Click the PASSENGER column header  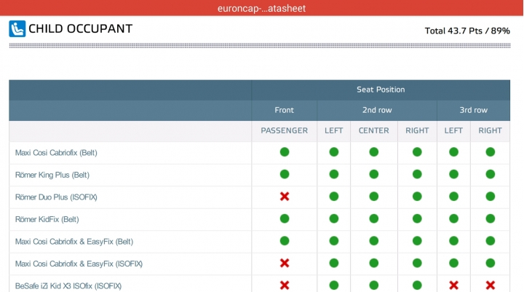285,130
